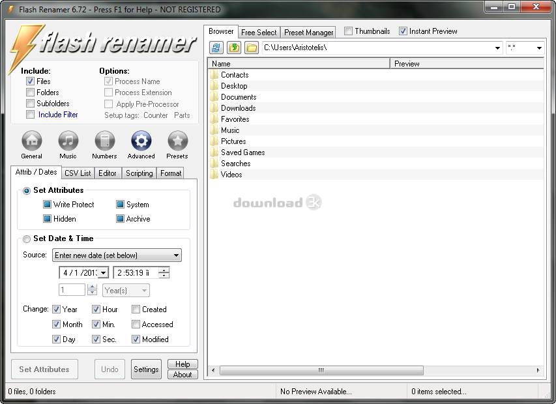Image resolution: width=556 pixels, height=404 pixels.
Task: Open the *.* file mask dropdown
Action: coord(539,48)
